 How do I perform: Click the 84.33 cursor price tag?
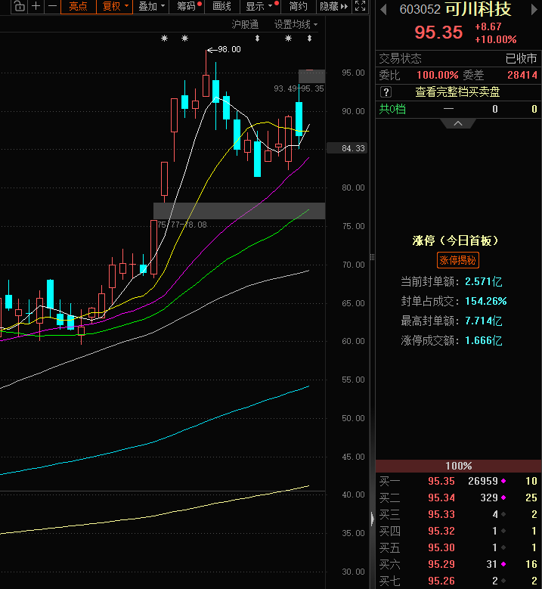coord(347,148)
